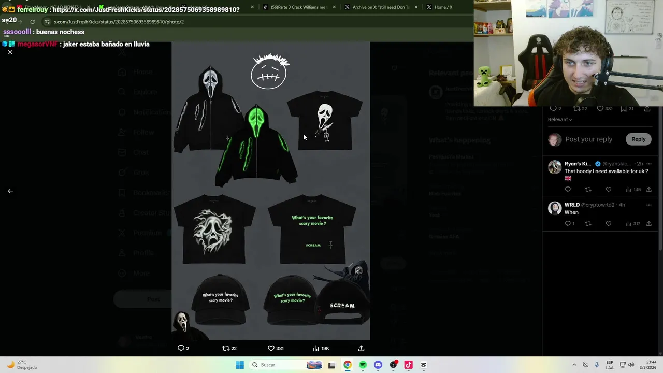663x373 pixels.
Task: Click the Buscar taskbar search box
Action: (285, 365)
